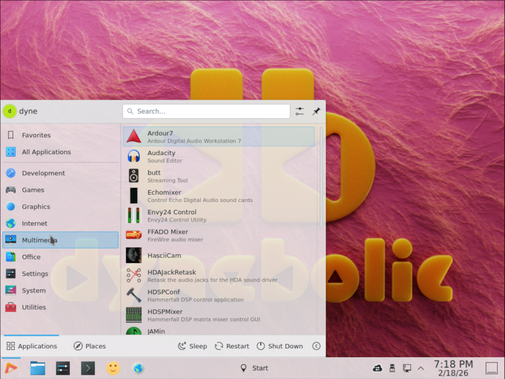Screen dimensions: 505x379
Task: Open the menu configure settings icon
Action: (299, 111)
